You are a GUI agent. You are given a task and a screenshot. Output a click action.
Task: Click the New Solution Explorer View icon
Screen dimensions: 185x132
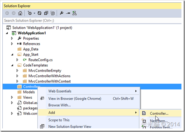pos(42,126)
